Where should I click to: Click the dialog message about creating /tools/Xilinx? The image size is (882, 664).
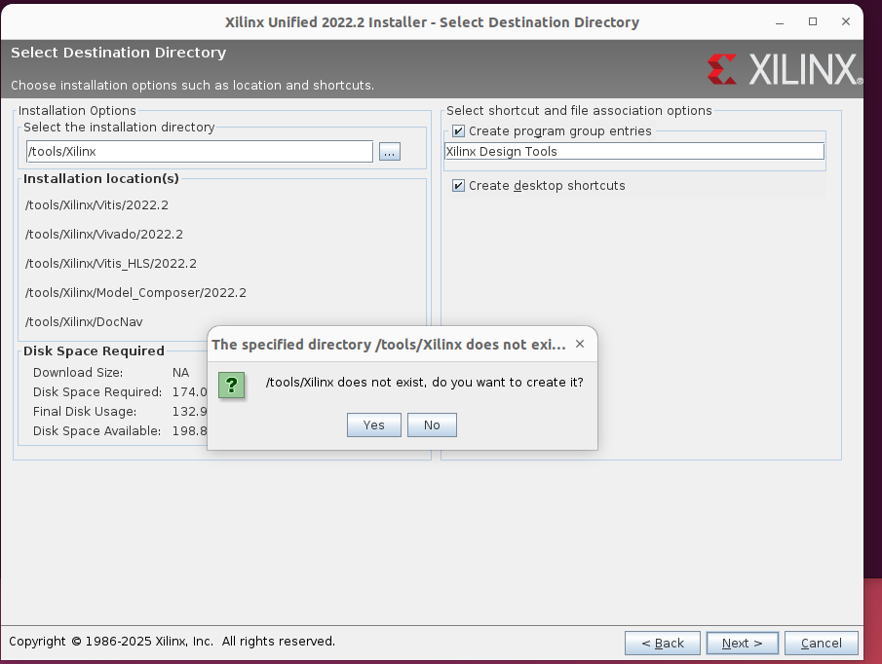(x=424, y=382)
